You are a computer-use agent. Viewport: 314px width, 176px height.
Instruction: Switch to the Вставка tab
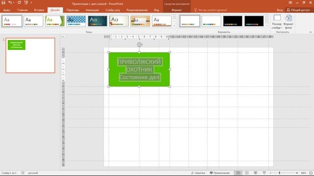[39, 10]
